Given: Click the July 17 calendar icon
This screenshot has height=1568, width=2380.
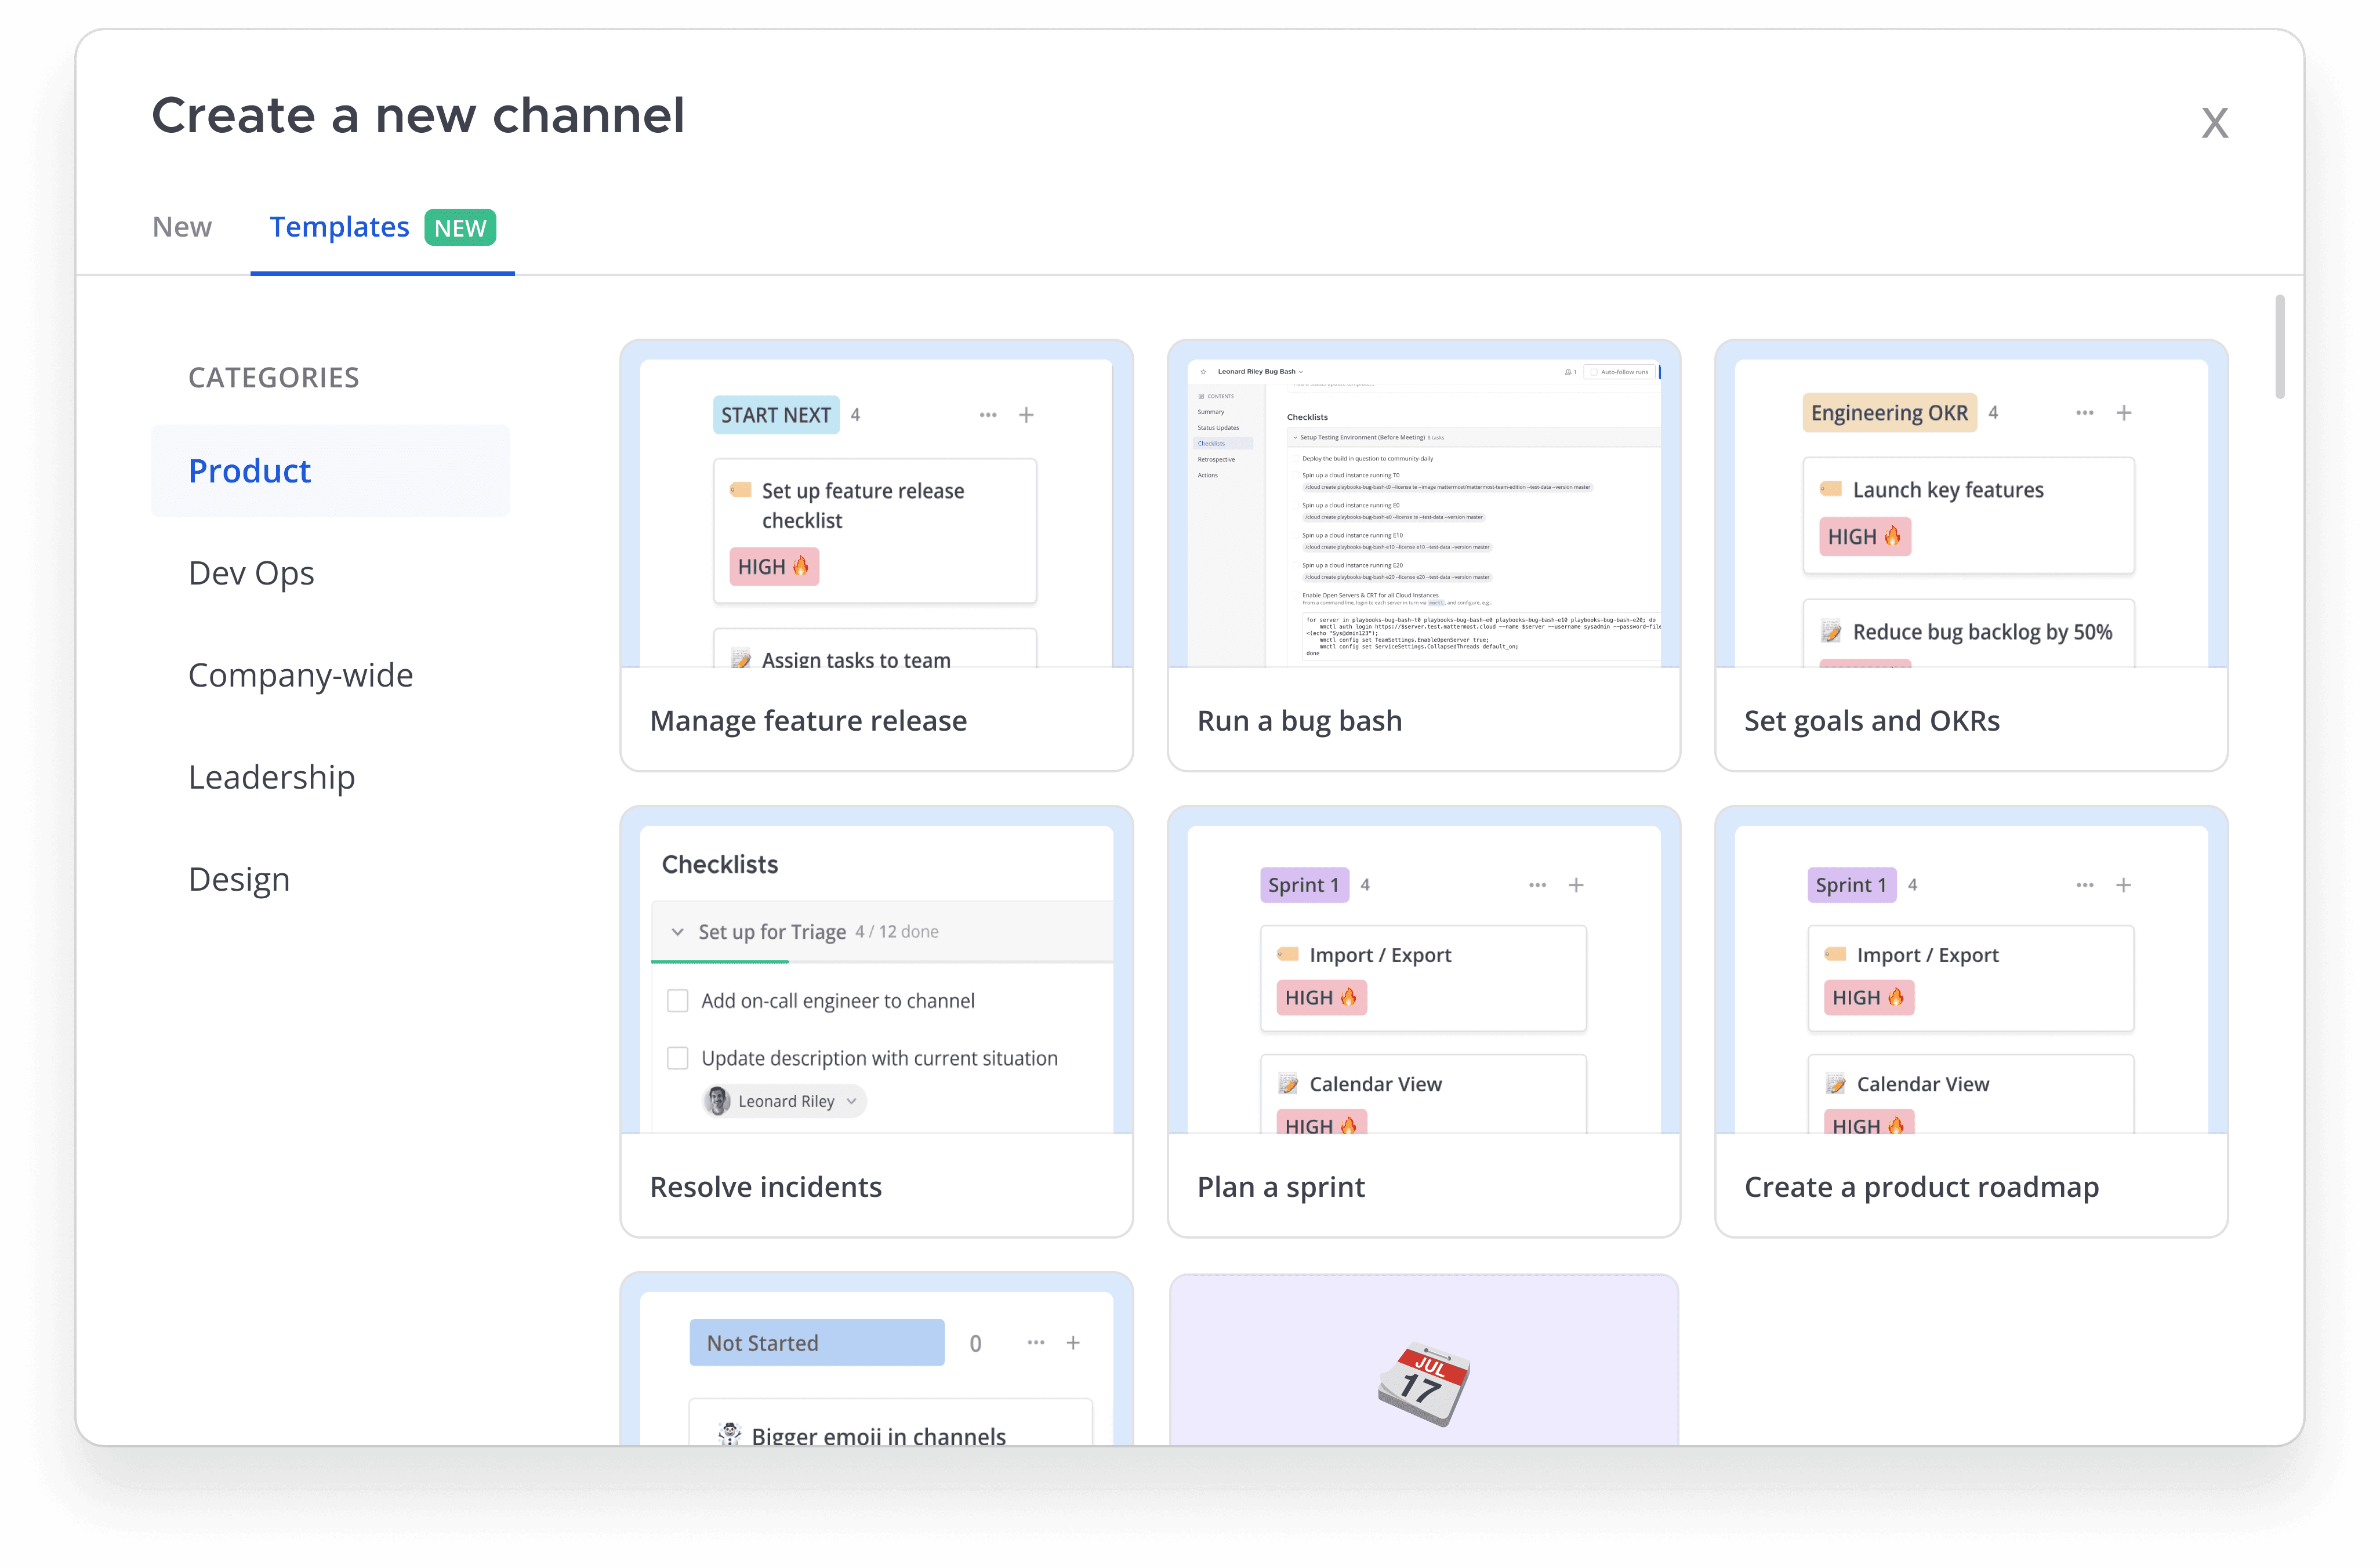Looking at the screenshot, I should pos(1423,1384).
